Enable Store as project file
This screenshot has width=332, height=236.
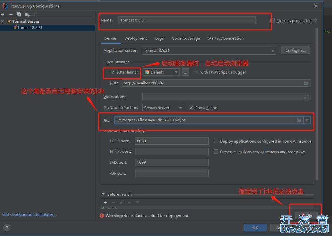[x=273, y=20]
